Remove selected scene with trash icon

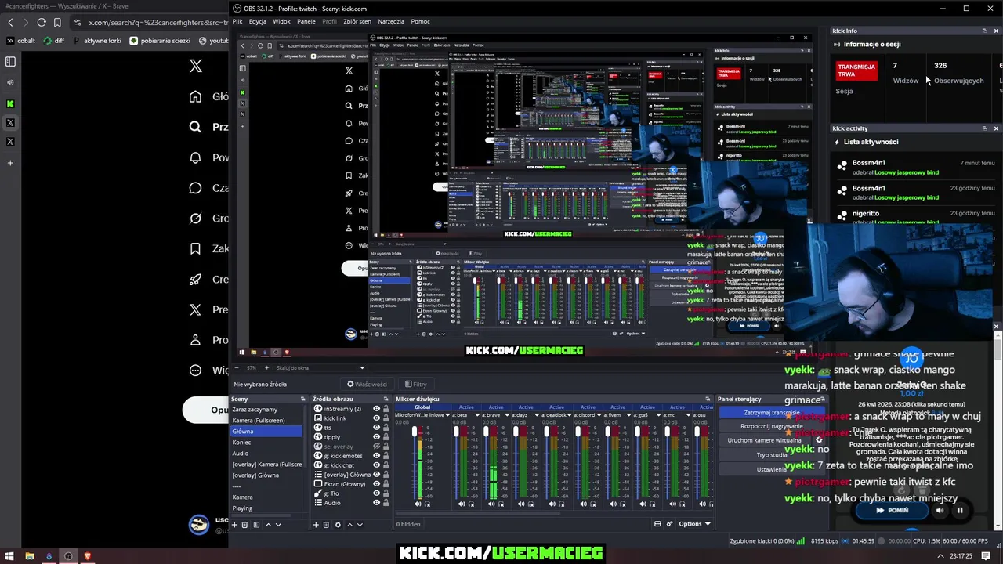point(244,525)
